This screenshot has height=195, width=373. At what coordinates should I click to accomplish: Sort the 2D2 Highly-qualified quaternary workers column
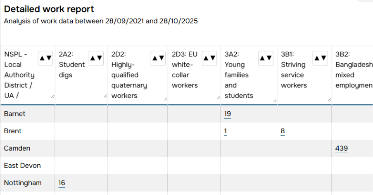pos(158,58)
